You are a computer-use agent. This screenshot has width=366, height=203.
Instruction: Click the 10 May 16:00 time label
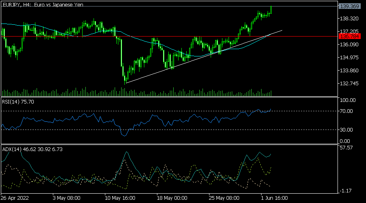pyautogui.click(x=120, y=198)
